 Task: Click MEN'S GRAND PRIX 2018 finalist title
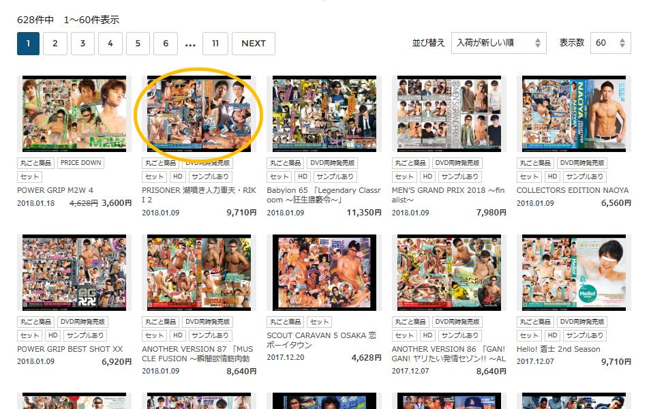(449, 195)
